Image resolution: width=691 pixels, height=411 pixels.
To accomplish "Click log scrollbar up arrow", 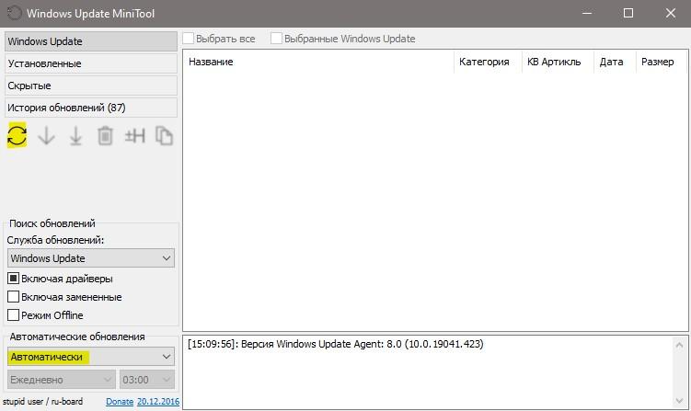I will (679, 345).
